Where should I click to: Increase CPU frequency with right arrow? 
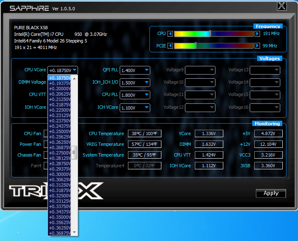(257, 34)
